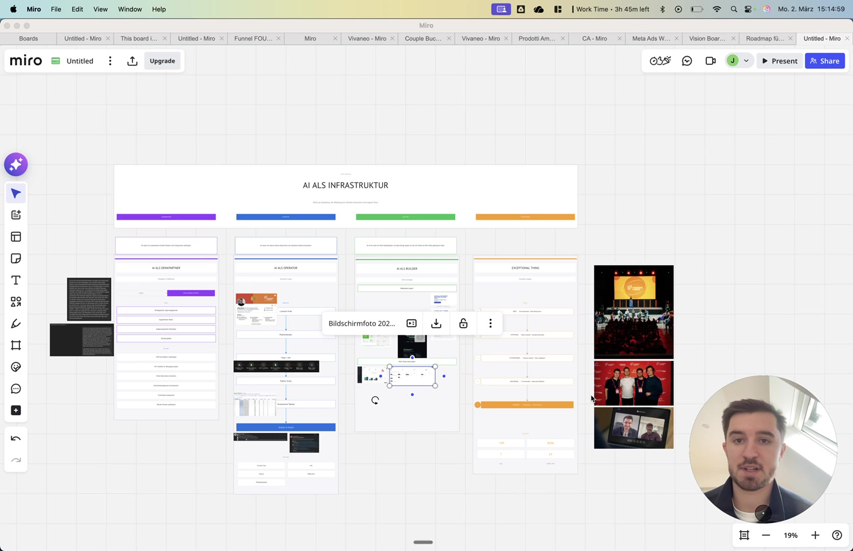The width and height of the screenshot is (853, 551).
Task: Click the Undo arrow
Action: [16, 439]
